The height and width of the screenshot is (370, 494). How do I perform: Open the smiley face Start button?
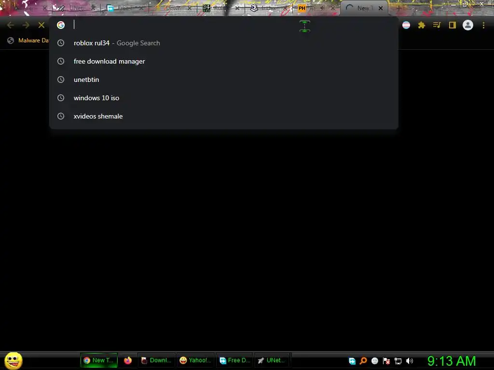point(13,360)
